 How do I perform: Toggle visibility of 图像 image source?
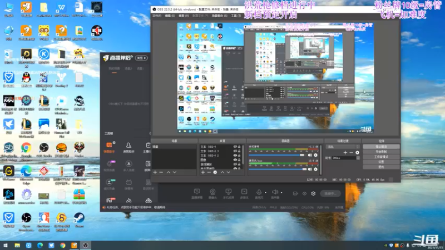tap(235, 160)
